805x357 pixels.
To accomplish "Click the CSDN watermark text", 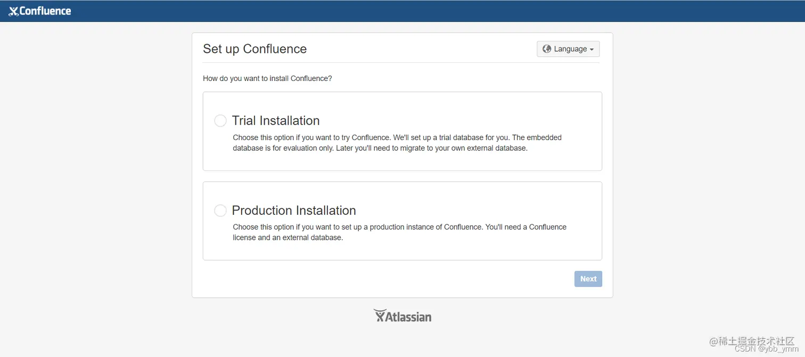I will pyautogui.click(x=745, y=349).
